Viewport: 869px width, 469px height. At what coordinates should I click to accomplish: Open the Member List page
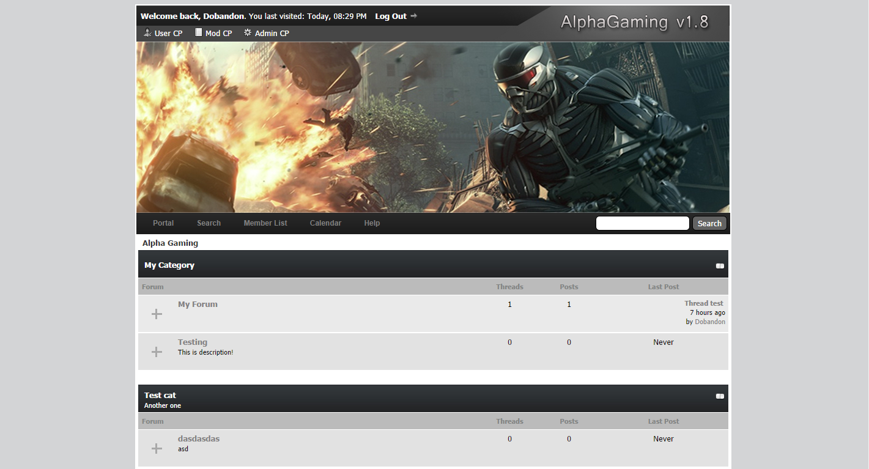(x=265, y=223)
